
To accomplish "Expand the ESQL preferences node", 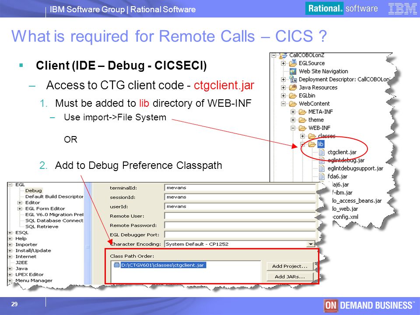I will [10, 232].
